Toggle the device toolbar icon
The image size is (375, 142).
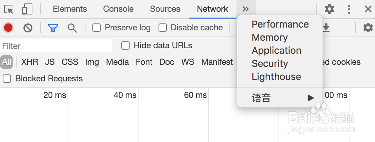[27, 9]
